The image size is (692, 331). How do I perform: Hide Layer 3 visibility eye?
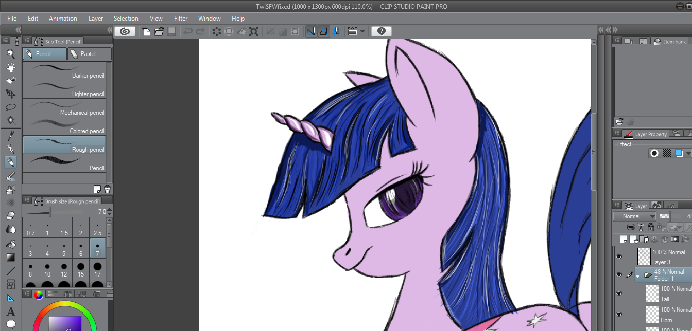(x=619, y=256)
